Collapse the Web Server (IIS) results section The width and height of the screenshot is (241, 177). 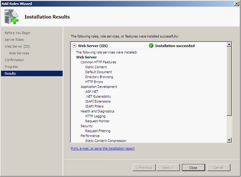coord(75,46)
